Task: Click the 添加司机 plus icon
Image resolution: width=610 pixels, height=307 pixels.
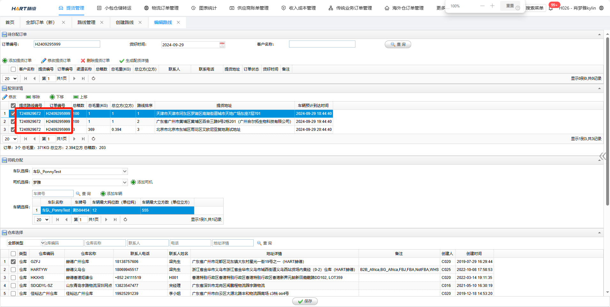Action: pos(133,182)
